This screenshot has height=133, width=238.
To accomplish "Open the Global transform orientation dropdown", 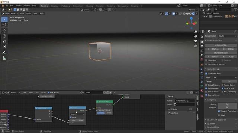I will pyautogui.click(x=86, y=10).
